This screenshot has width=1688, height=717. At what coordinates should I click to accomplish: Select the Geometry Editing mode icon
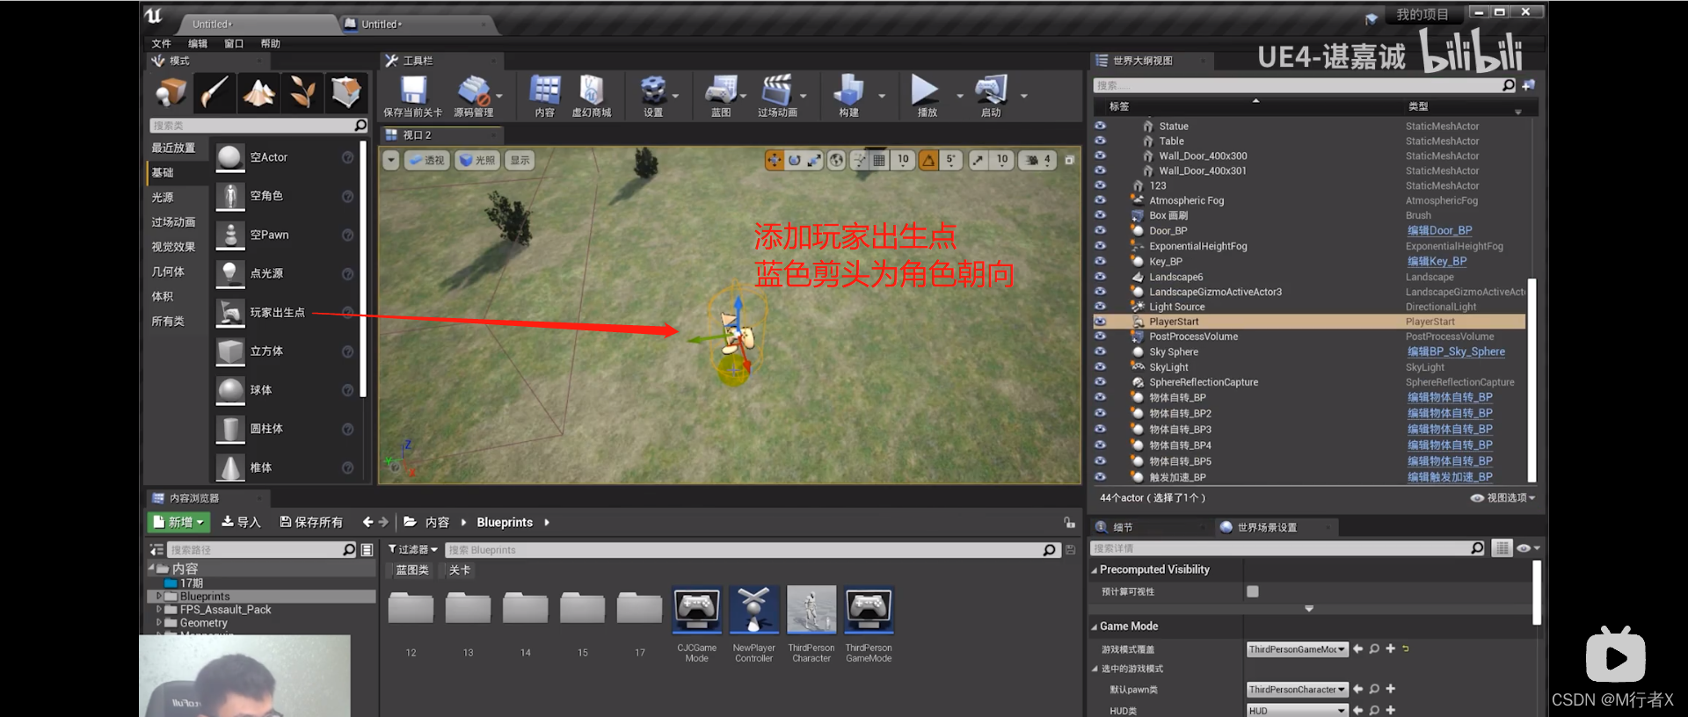click(x=346, y=91)
